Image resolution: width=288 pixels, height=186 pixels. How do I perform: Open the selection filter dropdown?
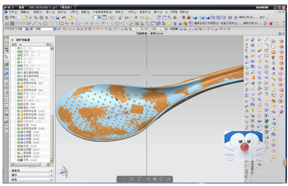point(27,29)
